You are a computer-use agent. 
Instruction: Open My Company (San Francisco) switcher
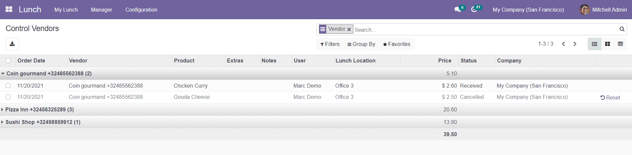528,10
